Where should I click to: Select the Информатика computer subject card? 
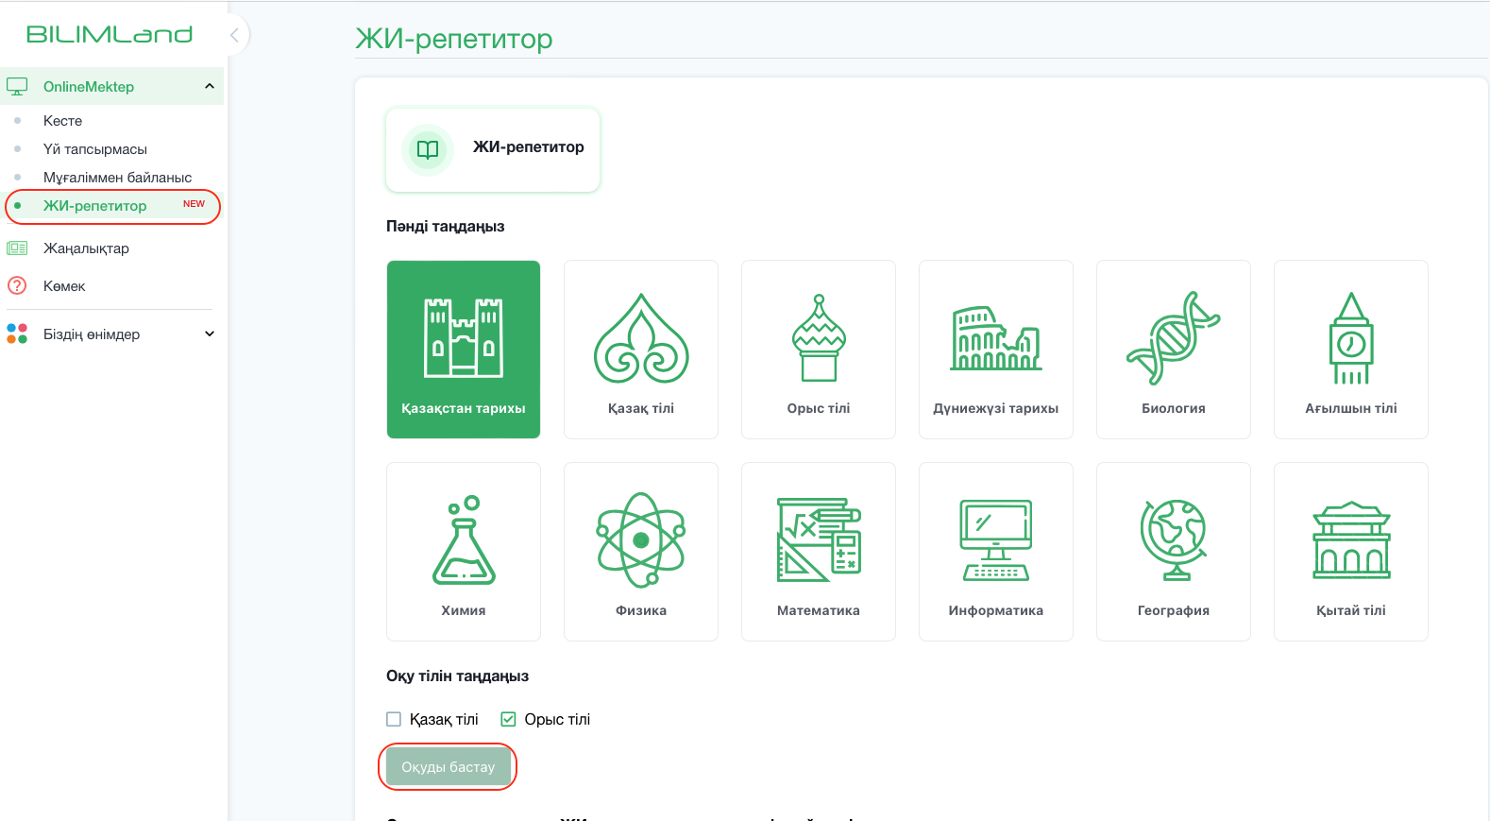pos(996,552)
